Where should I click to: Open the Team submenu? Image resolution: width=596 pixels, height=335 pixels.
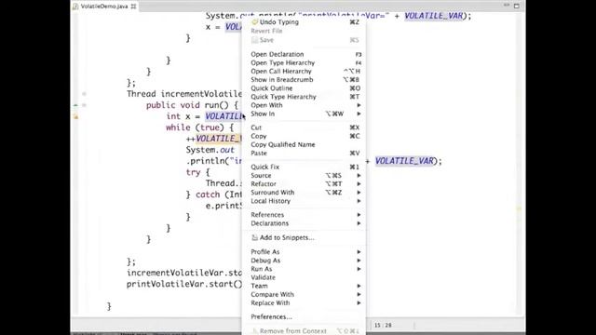305,286
